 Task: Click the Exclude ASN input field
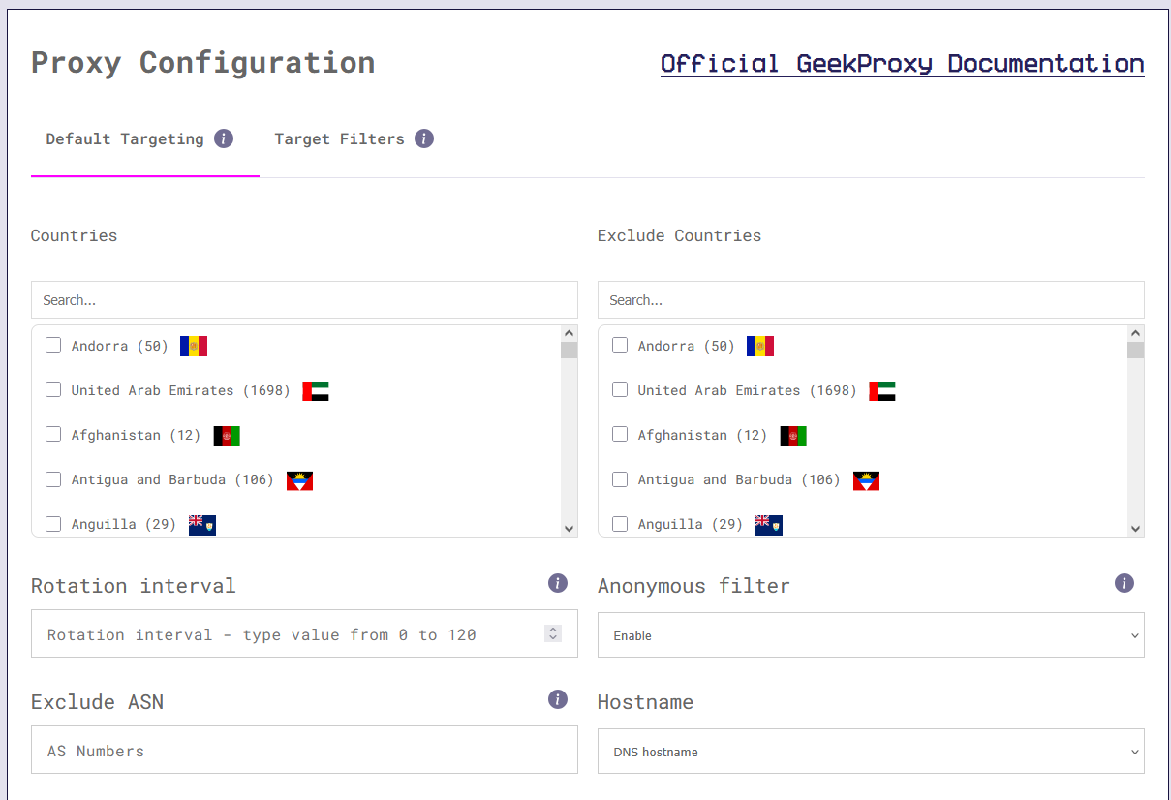click(x=304, y=750)
